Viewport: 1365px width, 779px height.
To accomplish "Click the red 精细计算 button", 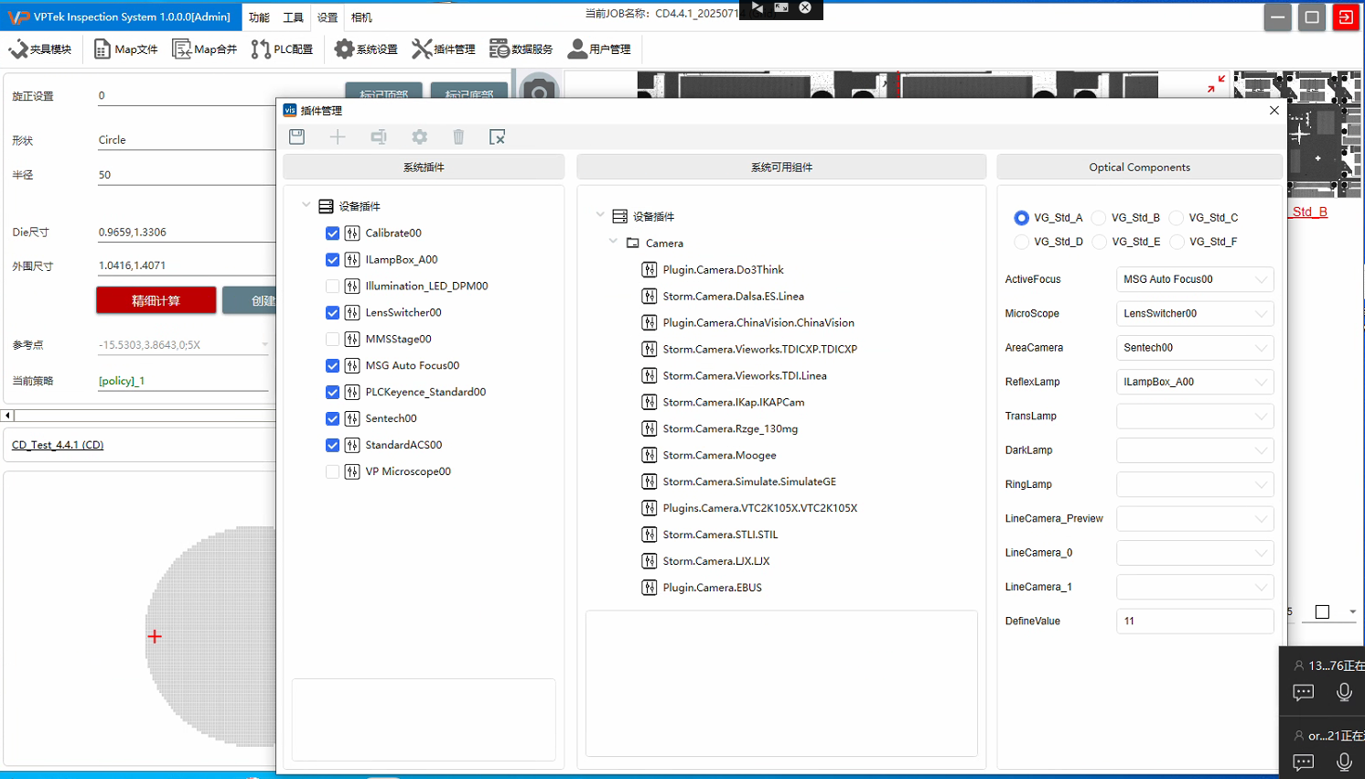I will (x=156, y=300).
